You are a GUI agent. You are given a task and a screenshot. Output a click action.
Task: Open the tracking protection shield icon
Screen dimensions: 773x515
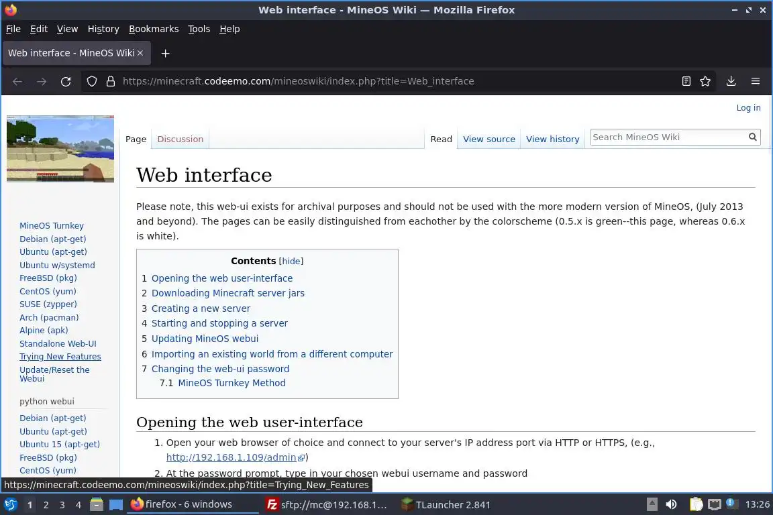(x=92, y=81)
